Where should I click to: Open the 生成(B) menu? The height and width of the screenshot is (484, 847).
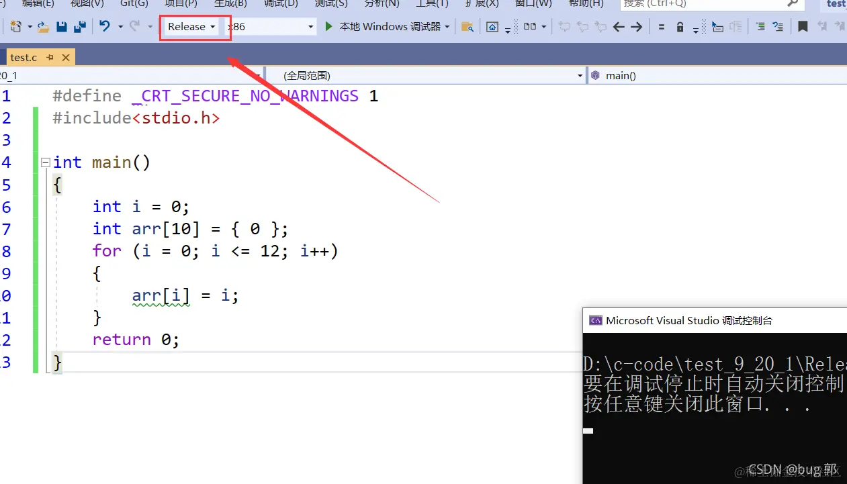[230, 3]
